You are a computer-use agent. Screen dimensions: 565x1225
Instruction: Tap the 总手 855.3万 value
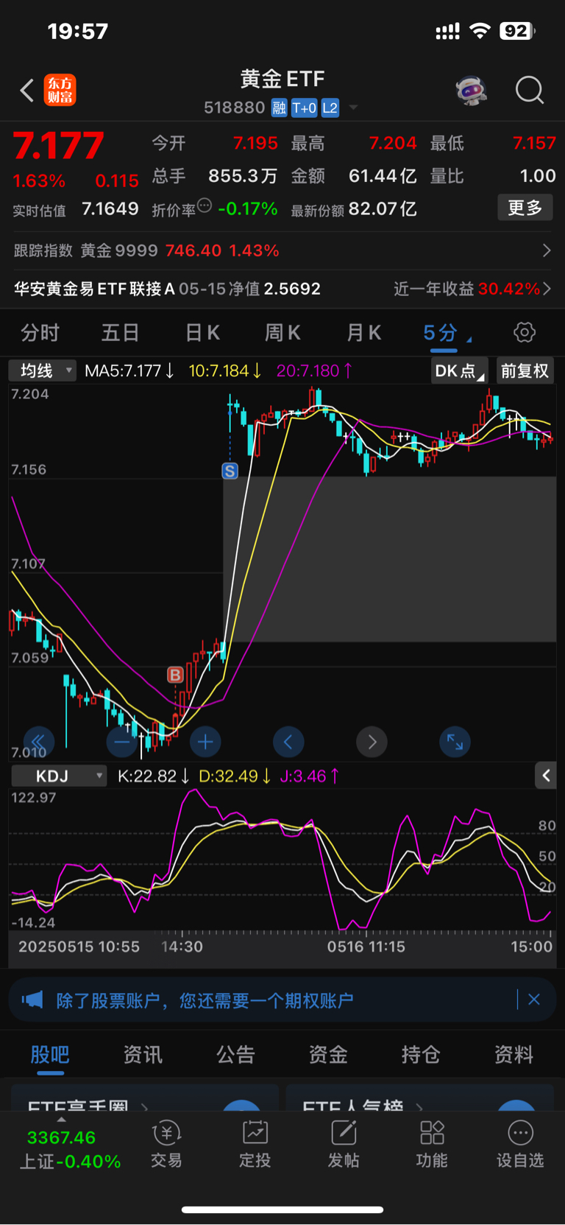coord(243,176)
